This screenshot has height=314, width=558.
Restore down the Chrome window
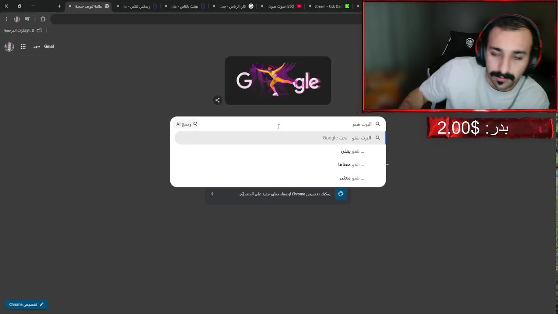pos(19,6)
